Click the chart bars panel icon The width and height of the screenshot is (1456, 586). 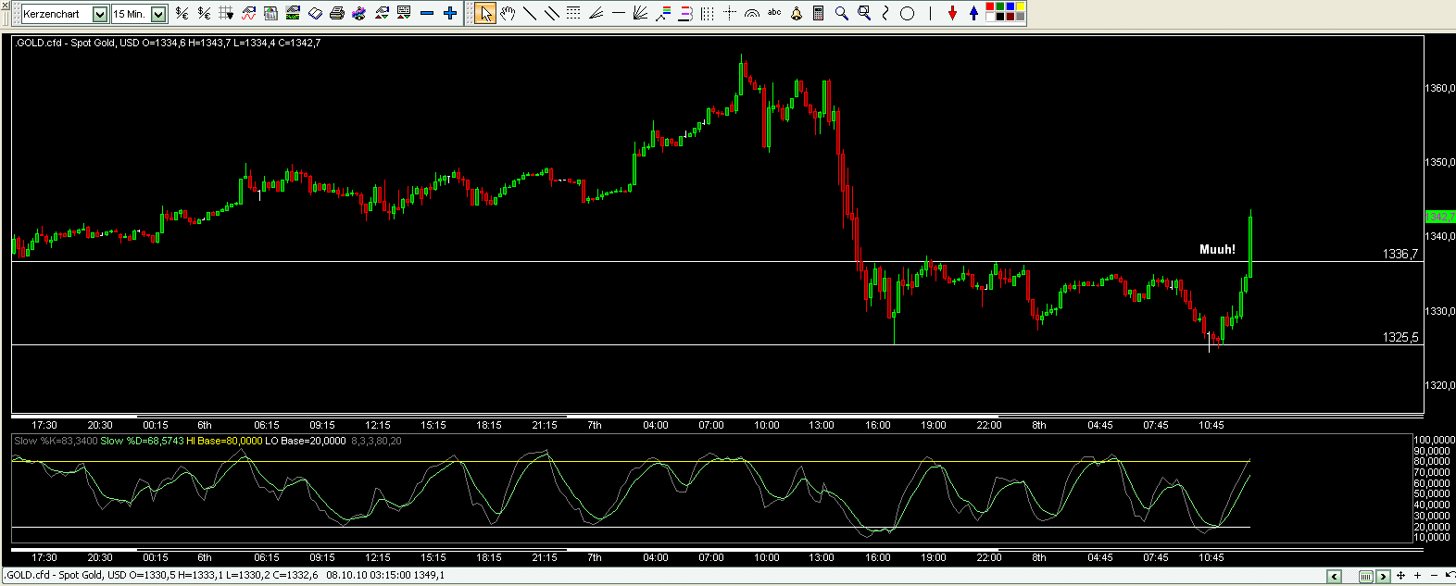pos(270,13)
